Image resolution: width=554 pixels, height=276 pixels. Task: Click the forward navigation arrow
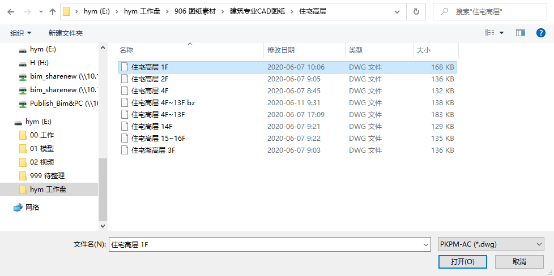coord(28,12)
